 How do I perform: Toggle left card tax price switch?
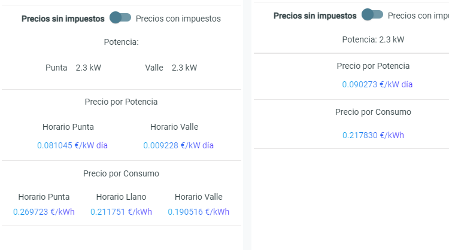pyautogui.click(x=120, y=18)
